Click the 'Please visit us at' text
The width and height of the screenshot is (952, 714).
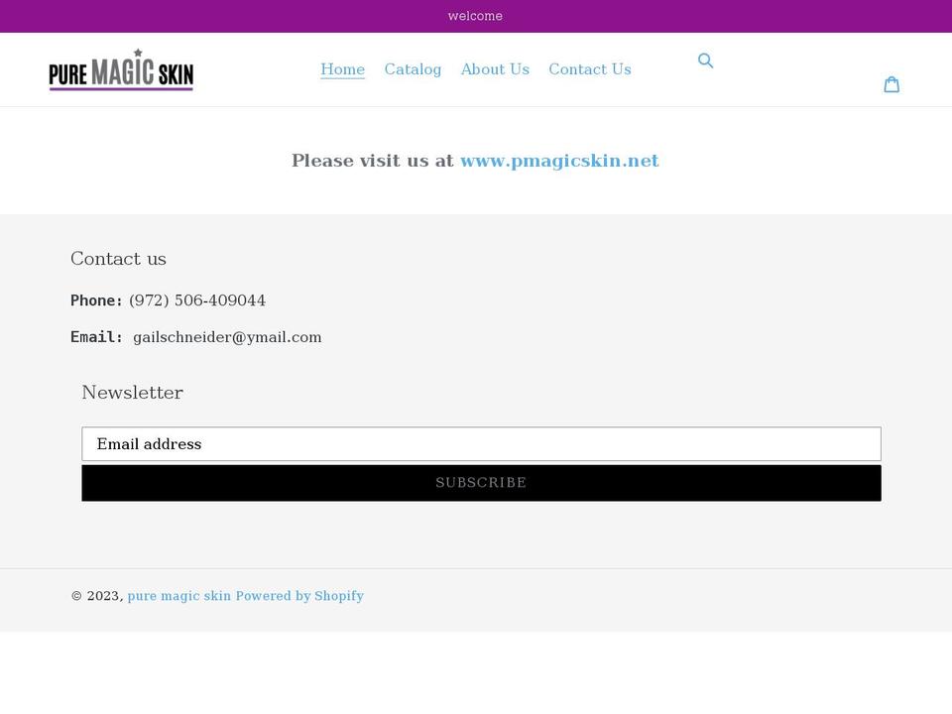(x=373, y=161)
